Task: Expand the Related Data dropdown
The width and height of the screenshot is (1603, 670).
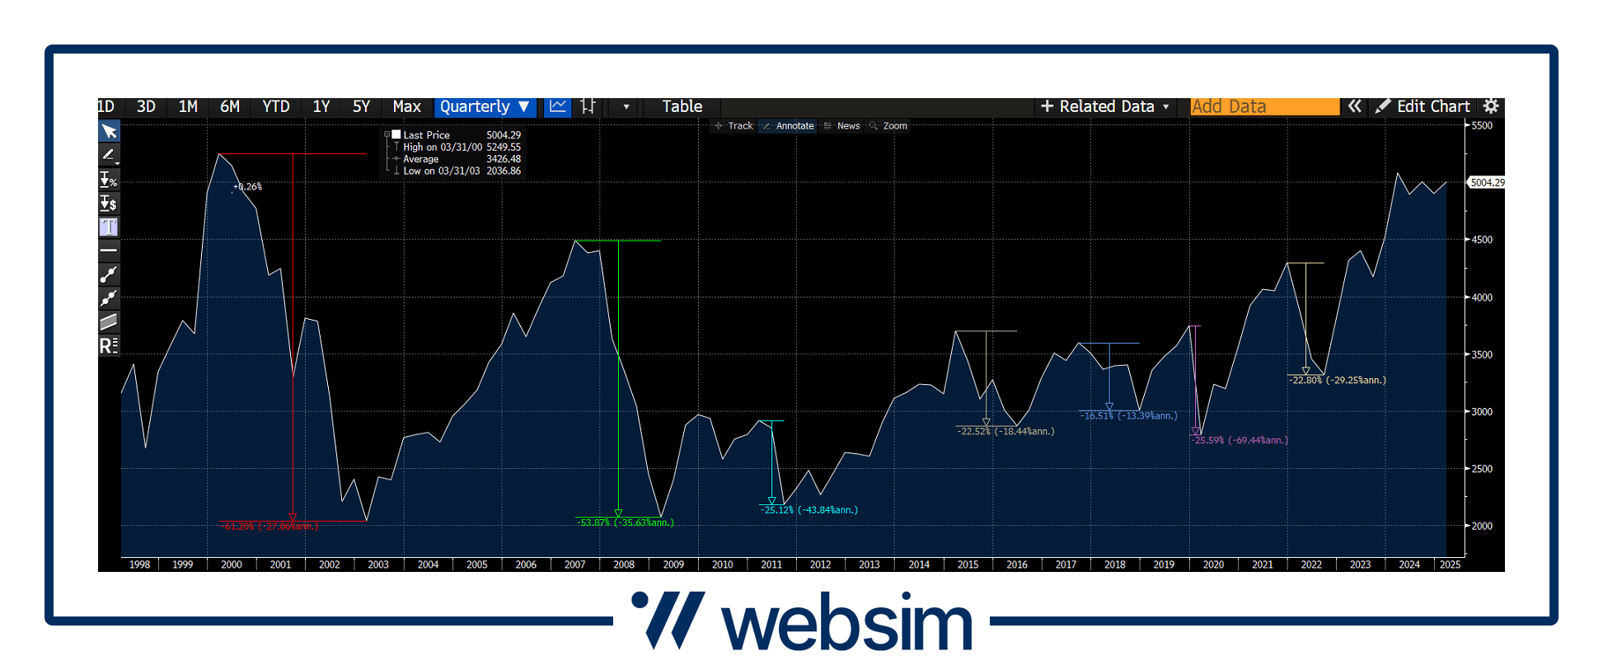Action: [x=1104, y=106]
